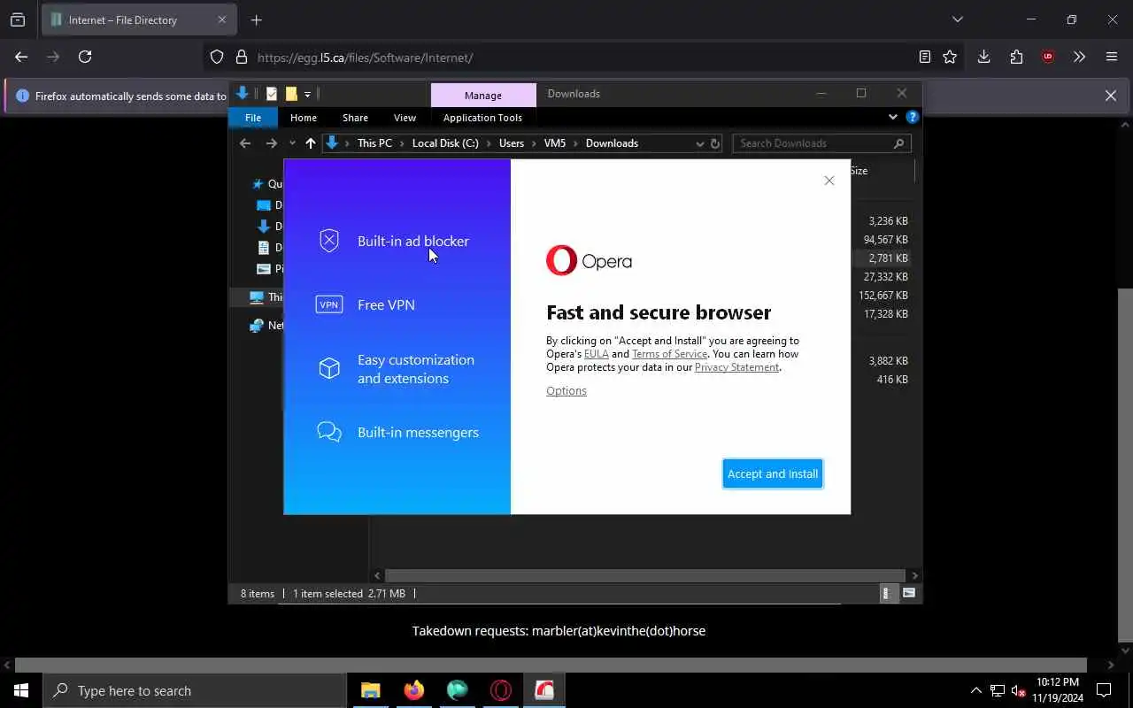
Task: Click Users in the address path
Action: pos(512,143)
